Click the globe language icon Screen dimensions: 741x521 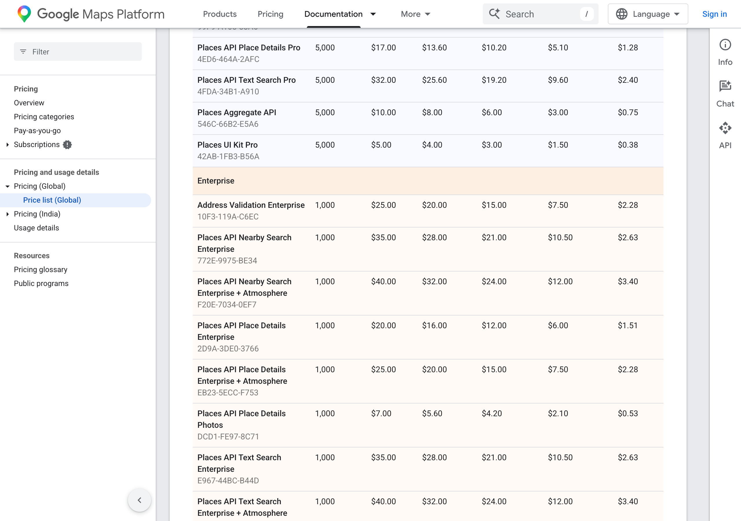click(621, 14)
